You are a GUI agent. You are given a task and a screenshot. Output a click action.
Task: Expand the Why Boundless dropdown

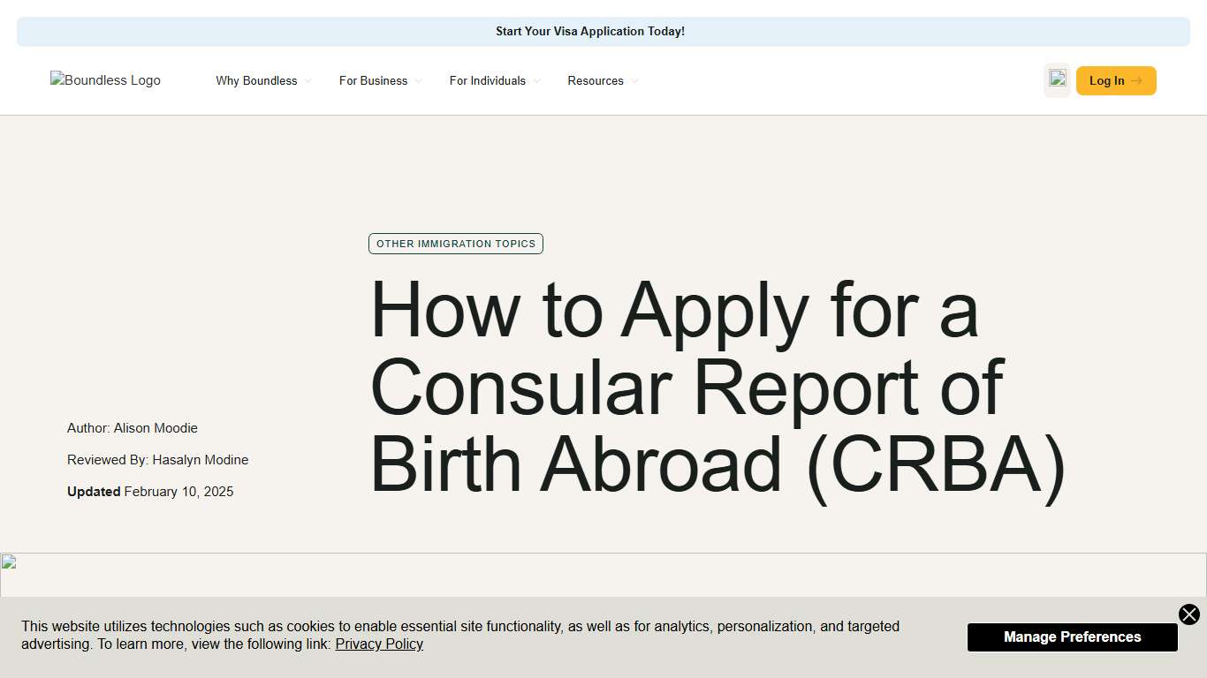[307, 81]
